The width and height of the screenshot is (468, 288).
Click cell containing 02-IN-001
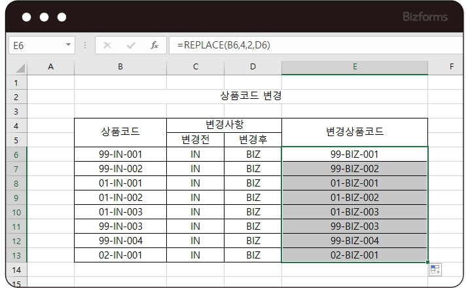[120, 255]
